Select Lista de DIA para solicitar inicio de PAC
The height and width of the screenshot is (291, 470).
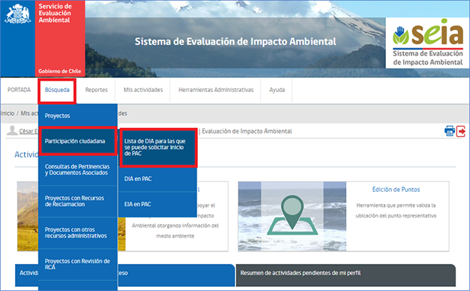pyautogui.click(x=156, y=145)
